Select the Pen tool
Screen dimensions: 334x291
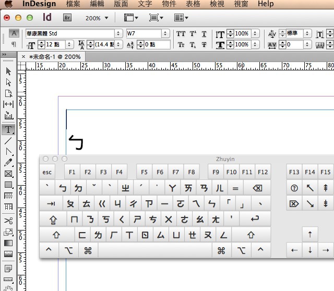(8, 152)
